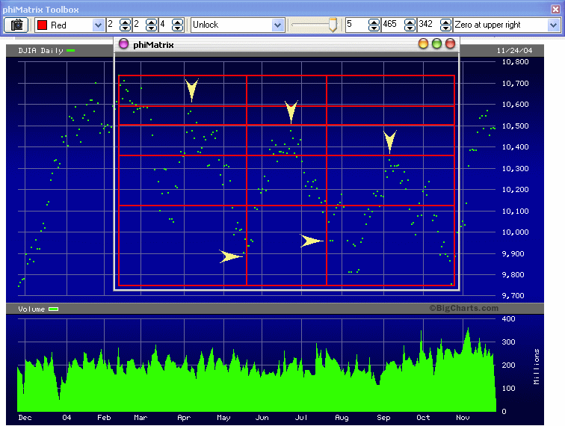Adjust the stepper showing value 5
This screenshot has width=565, height=426.
[374, 25]
